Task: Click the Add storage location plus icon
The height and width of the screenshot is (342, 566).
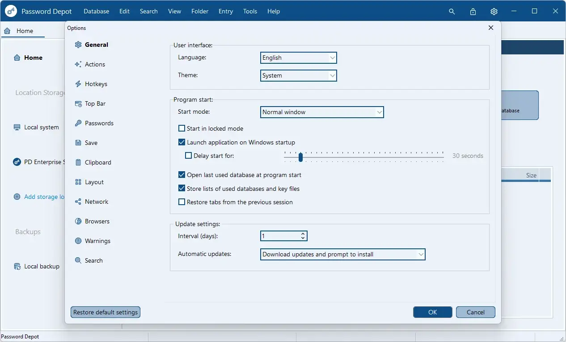Action: click(x=17, y=197)
